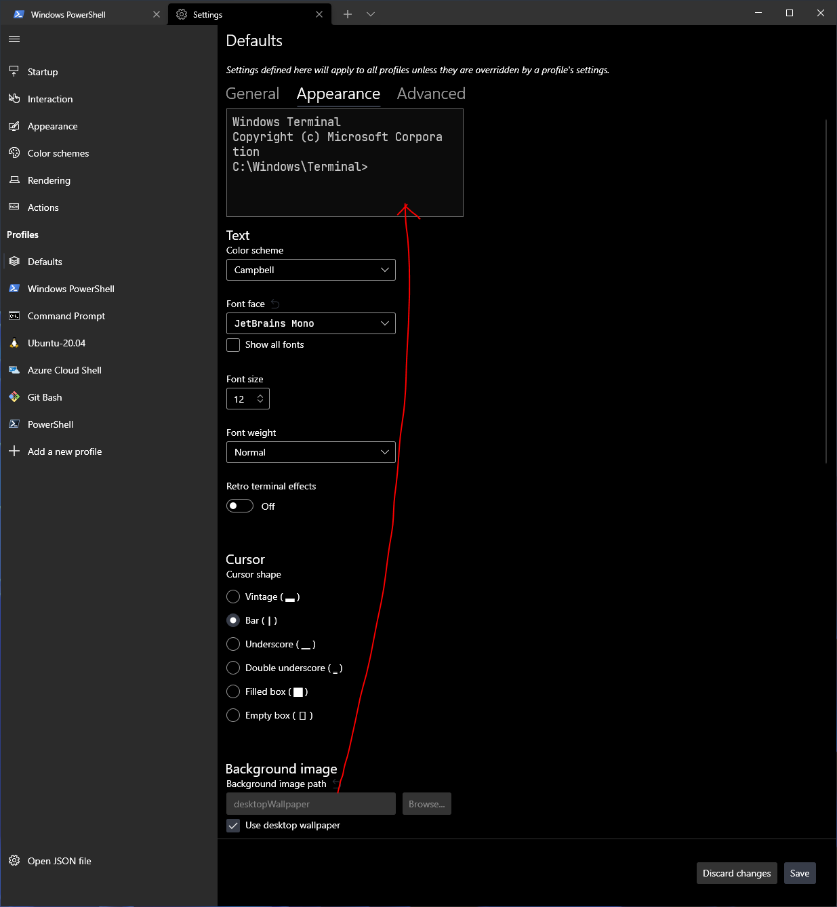Viewport: 837px width, 907px height.
Task: Open Appearance settings icon in sidebar
Action: 14,125
